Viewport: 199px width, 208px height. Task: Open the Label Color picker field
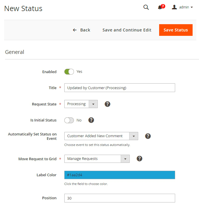point(120,175)
